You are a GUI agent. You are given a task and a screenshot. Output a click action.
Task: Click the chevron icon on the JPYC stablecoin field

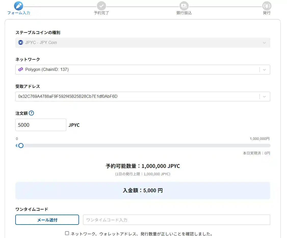(x=264, y=43)
